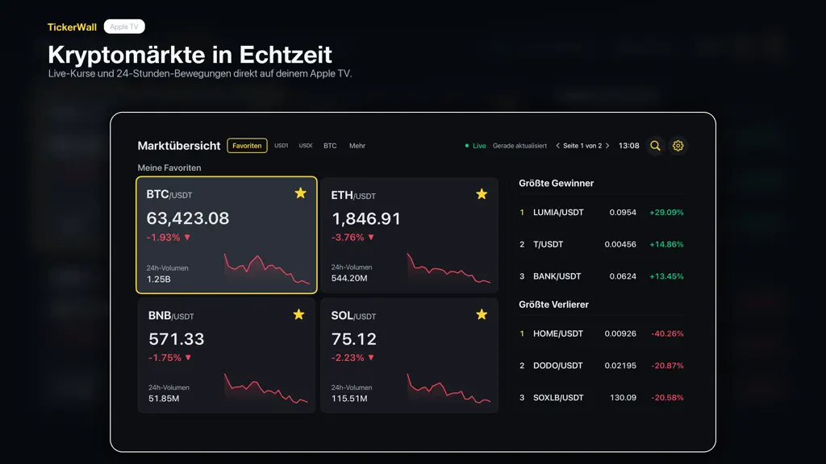Click the red down arrow under ETH
This screenshot has height=464, width=826.
point(371,238)
